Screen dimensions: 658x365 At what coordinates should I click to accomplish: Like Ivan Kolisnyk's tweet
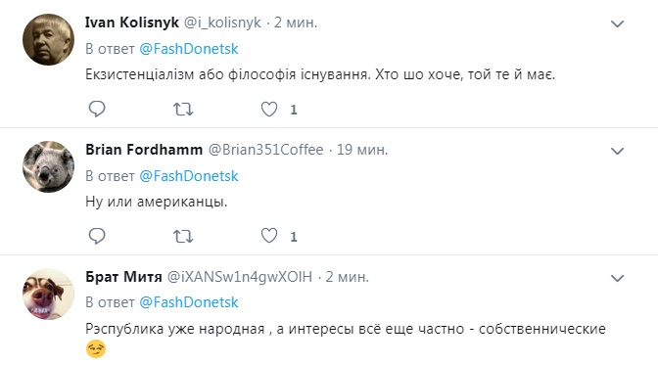click(269, 109)
